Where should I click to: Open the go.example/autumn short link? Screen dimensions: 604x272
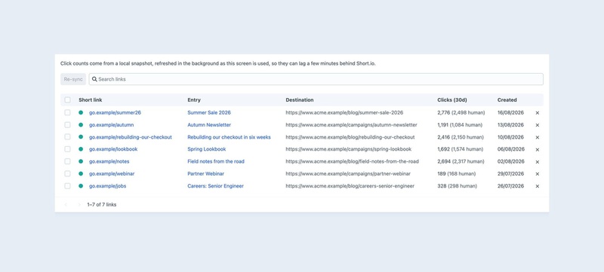coord(111,125)
